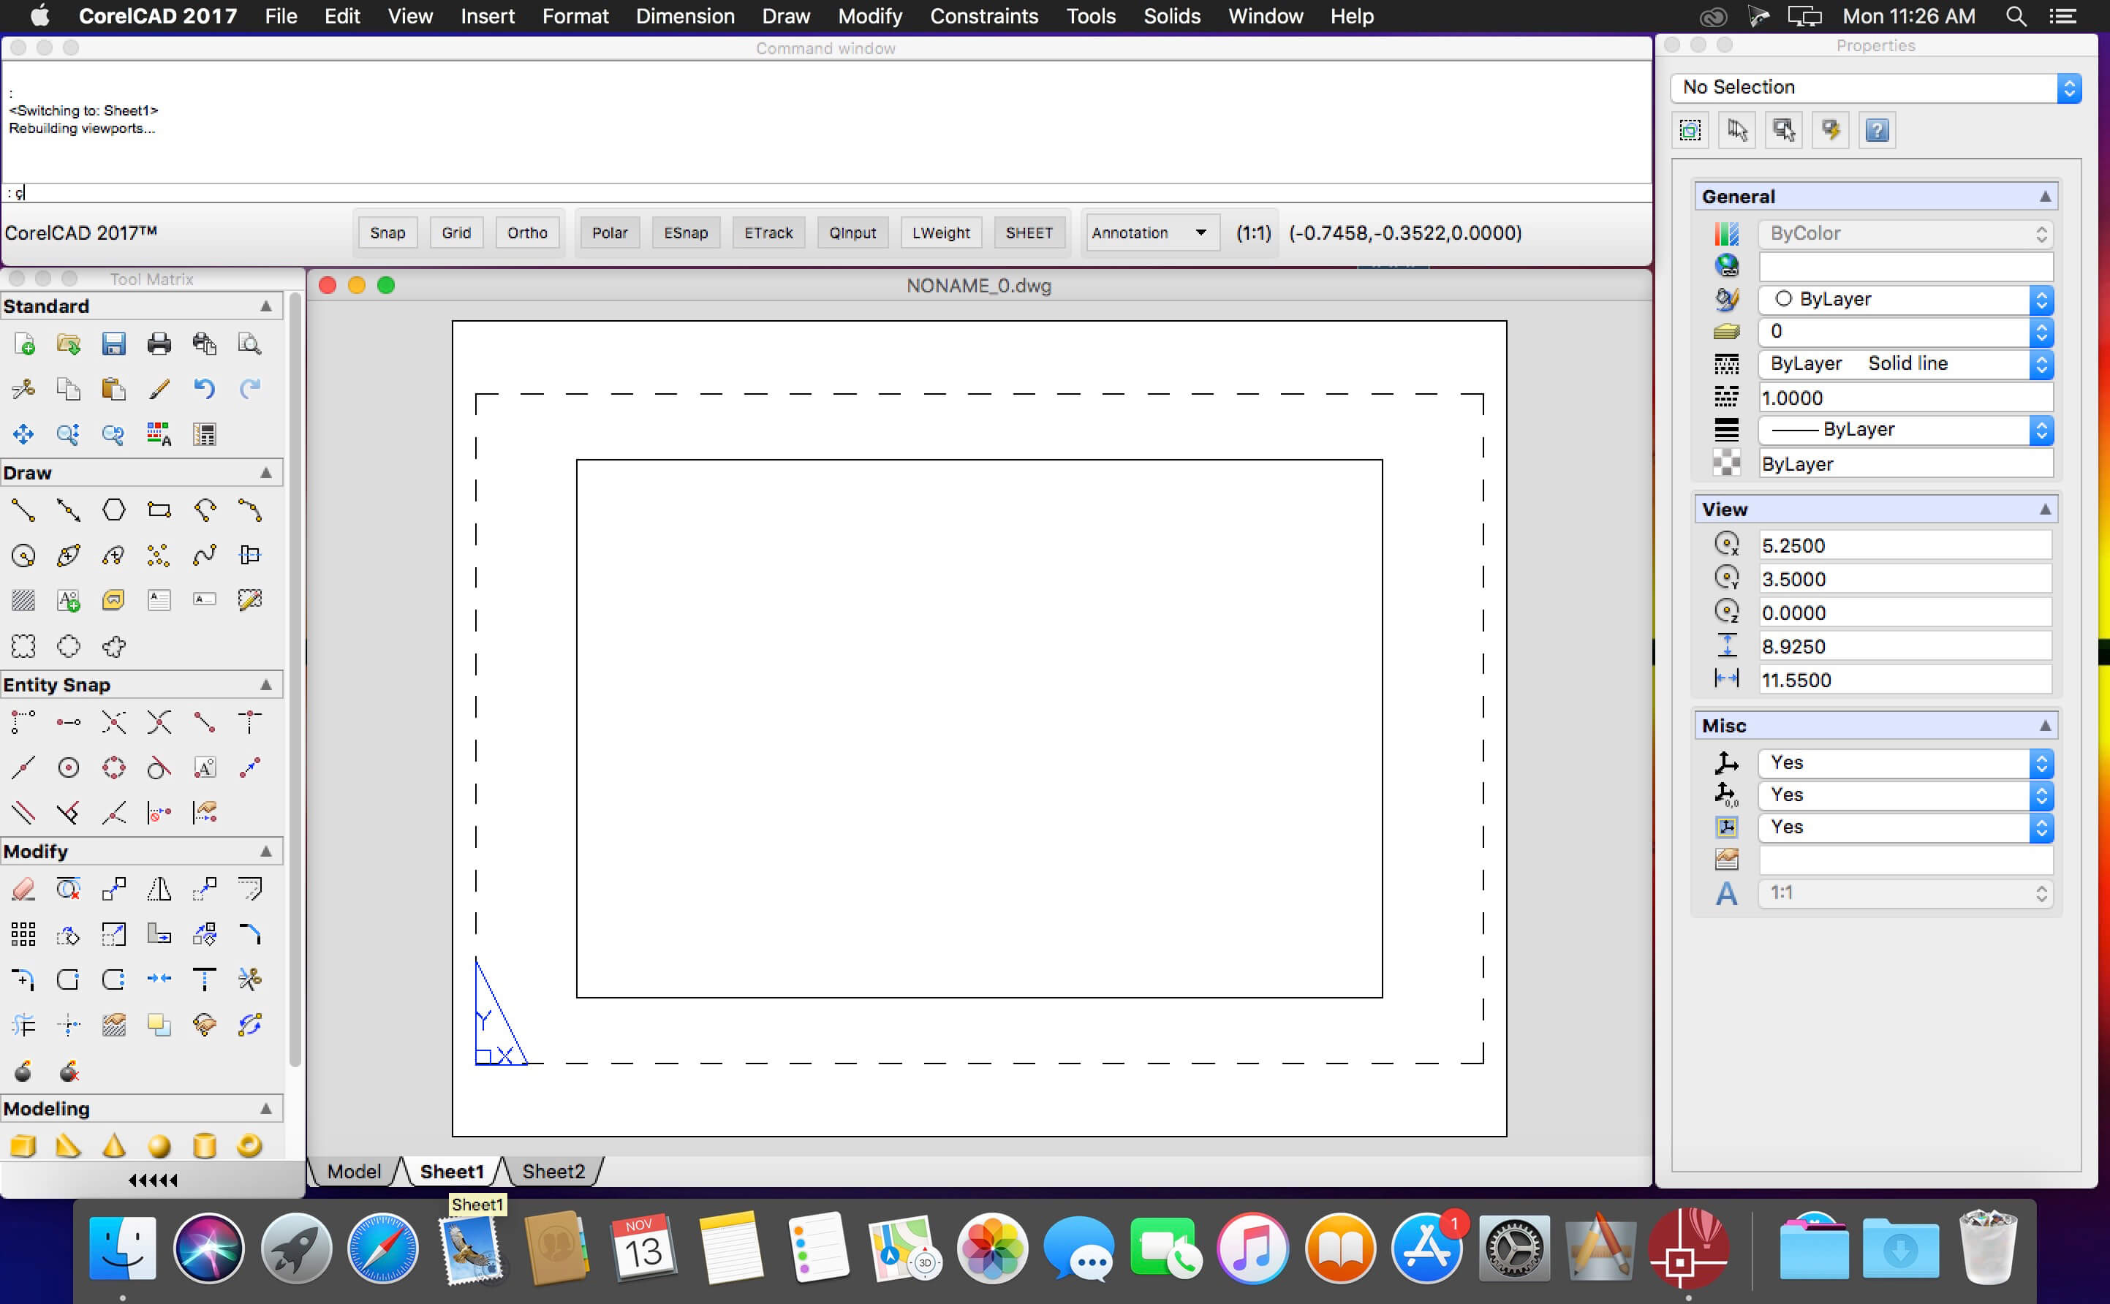The image size is (2110, 1304).
Task: Click the Redo arrow icon
Action: (x=249, y=389)
